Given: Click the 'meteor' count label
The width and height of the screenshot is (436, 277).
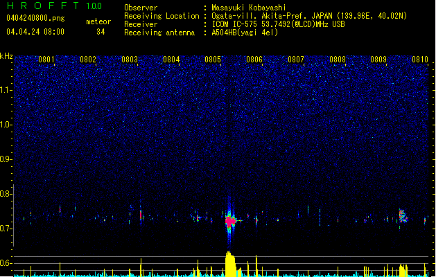Looking at the screenshot, I should point(98,21).
